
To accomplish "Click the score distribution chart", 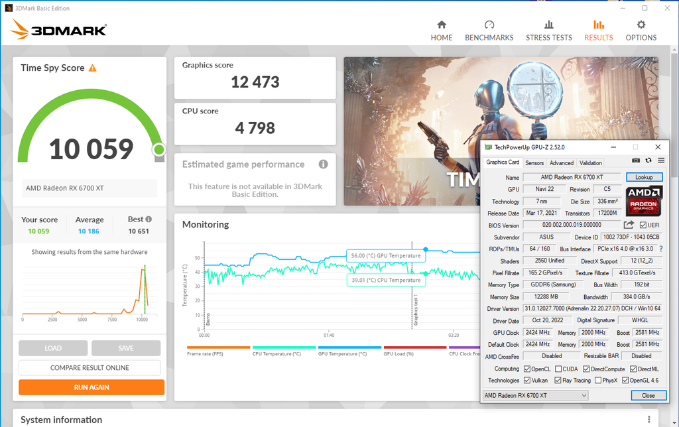I will (x=90, y=293).
